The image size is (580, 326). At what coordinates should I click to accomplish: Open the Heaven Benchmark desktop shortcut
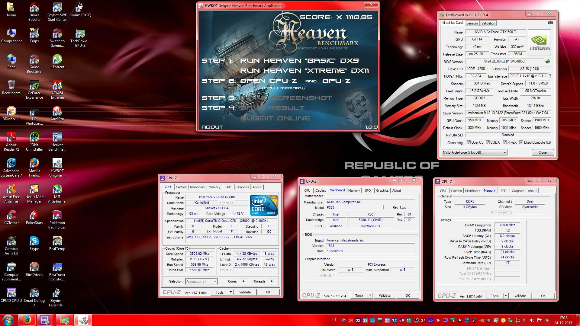coord(57,142)
